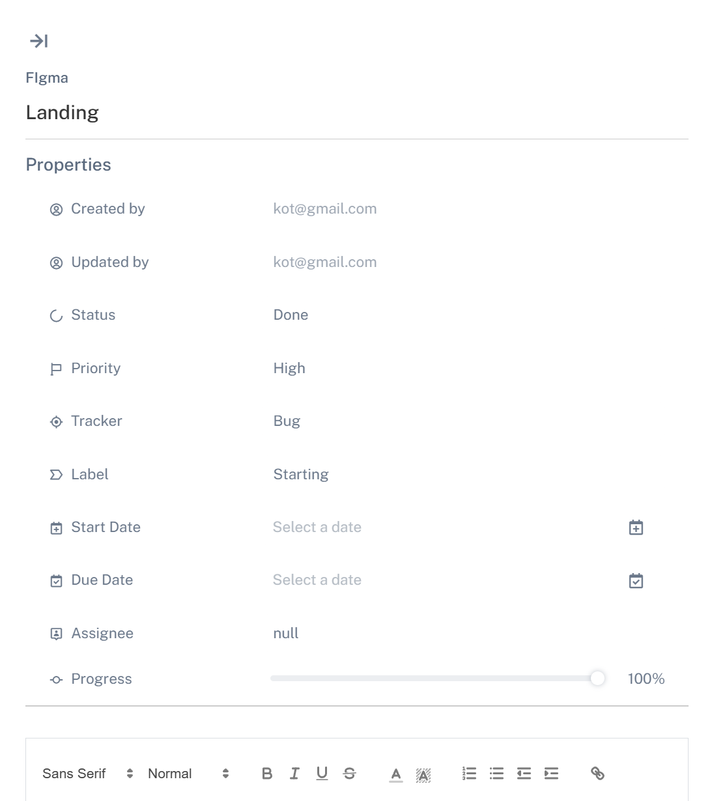Toggle underline formatting

click(322, 773)
